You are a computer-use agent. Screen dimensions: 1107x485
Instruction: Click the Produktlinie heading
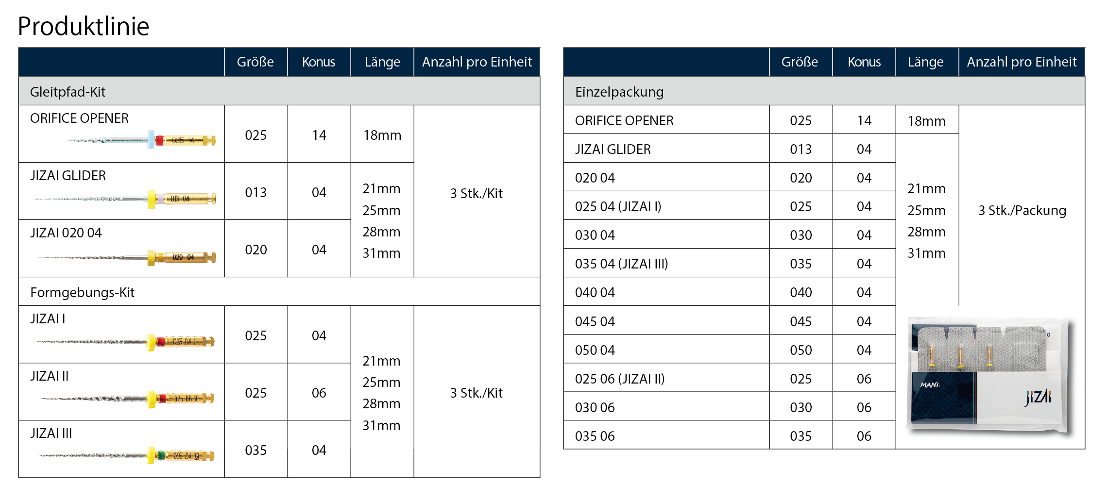(x=84, y=26)
